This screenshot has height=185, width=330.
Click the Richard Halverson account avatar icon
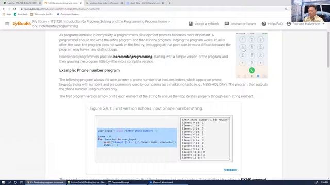[x=289, y=24]
